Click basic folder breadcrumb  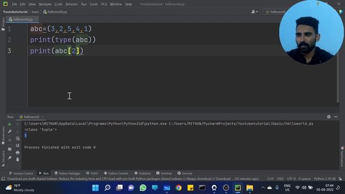click(35, 12)
